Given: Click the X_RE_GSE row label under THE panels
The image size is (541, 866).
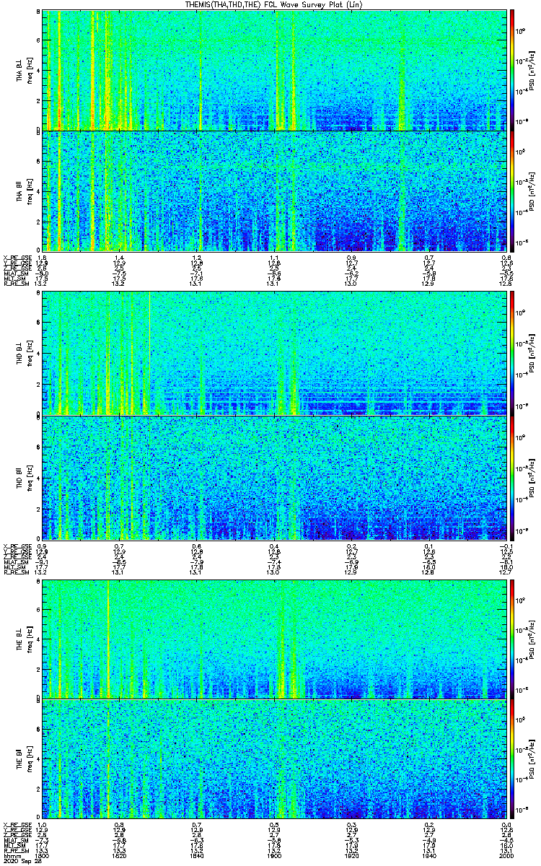Looking at the screenshot, I should [17, 824].
